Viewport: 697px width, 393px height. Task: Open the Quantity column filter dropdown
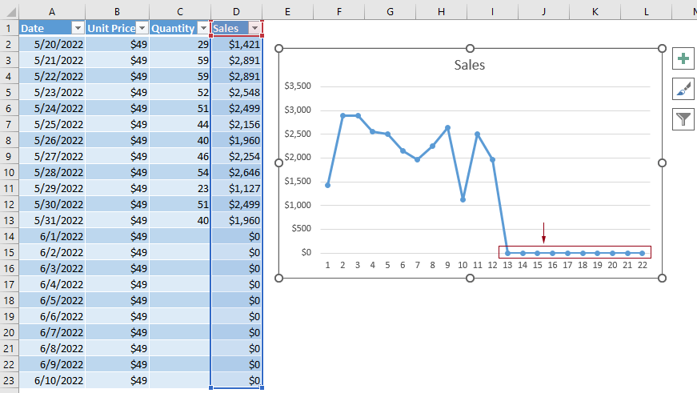tap(202, 28)
